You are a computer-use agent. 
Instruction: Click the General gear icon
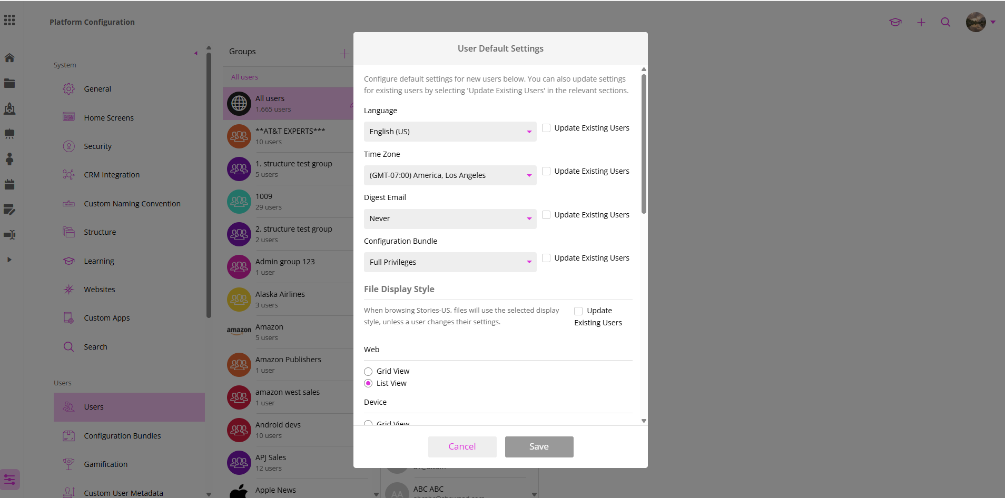[69, 89]
